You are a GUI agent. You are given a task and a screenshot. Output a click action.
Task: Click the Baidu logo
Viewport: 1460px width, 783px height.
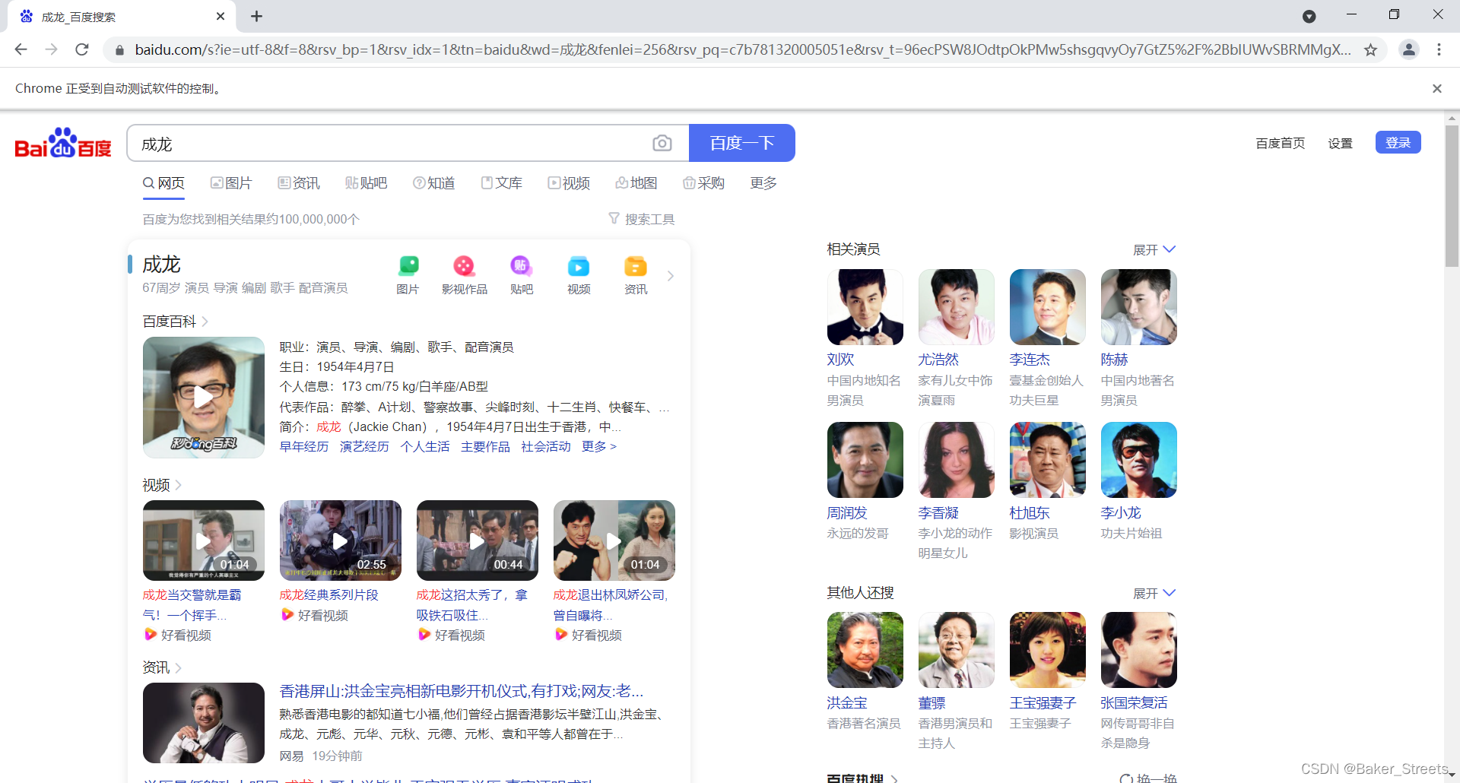pyautogui.click(x=63, y=143)
